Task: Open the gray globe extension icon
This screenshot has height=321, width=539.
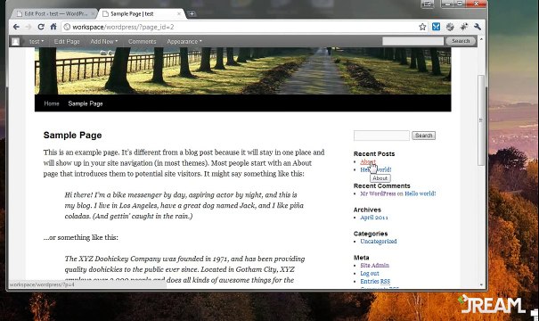Action: (x=450, y=27)
